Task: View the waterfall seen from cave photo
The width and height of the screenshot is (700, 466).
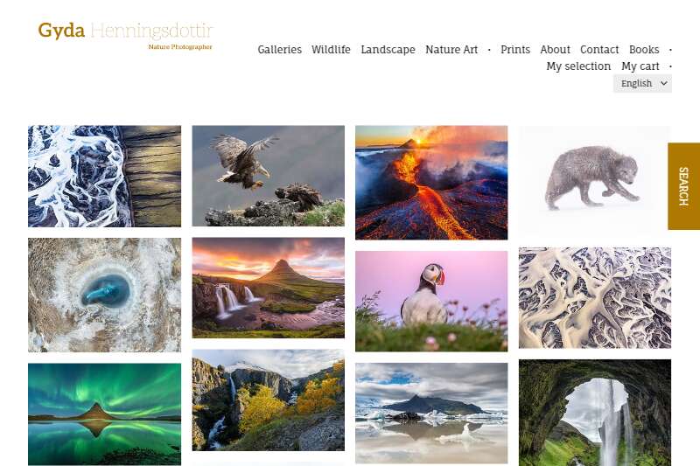Action: click(595, 413)
